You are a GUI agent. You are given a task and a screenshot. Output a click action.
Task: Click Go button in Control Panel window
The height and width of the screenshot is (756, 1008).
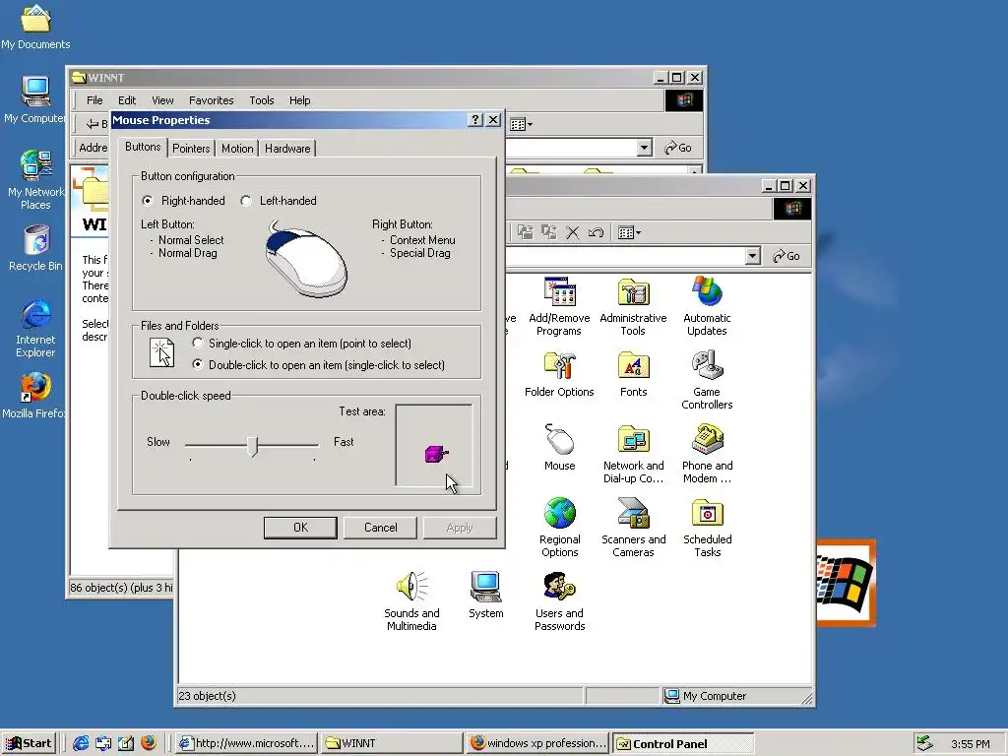(x=787, y=256)
